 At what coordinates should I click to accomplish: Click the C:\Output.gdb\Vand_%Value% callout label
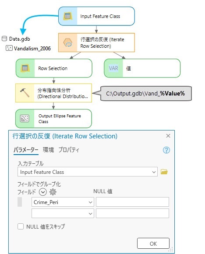coord(146,93)
